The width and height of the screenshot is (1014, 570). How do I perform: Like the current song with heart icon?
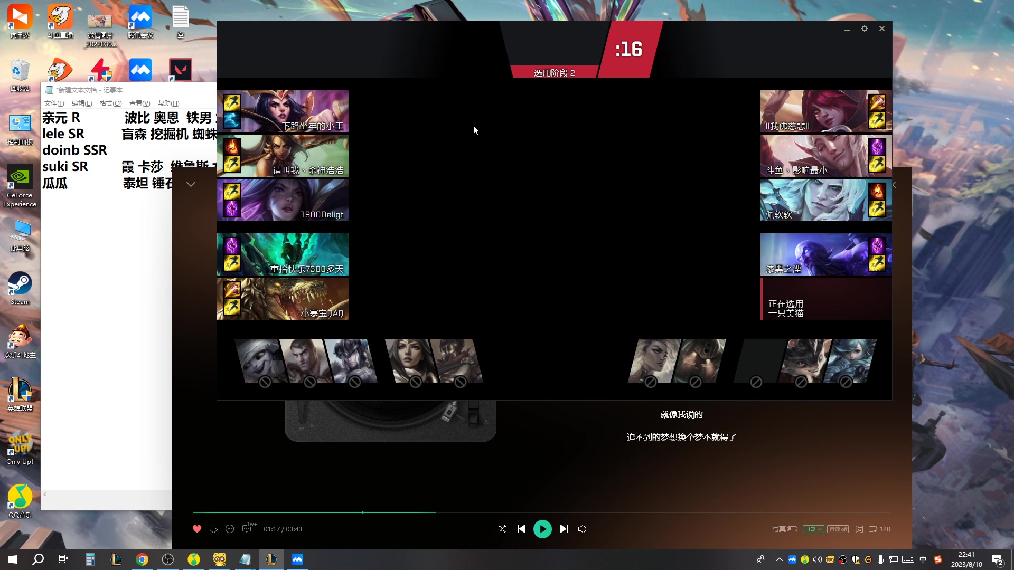tap(197, 529)
